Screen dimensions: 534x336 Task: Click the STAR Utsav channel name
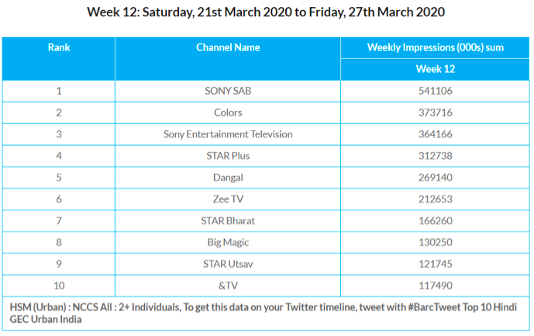pyautogui.click(x=228, y=264)
